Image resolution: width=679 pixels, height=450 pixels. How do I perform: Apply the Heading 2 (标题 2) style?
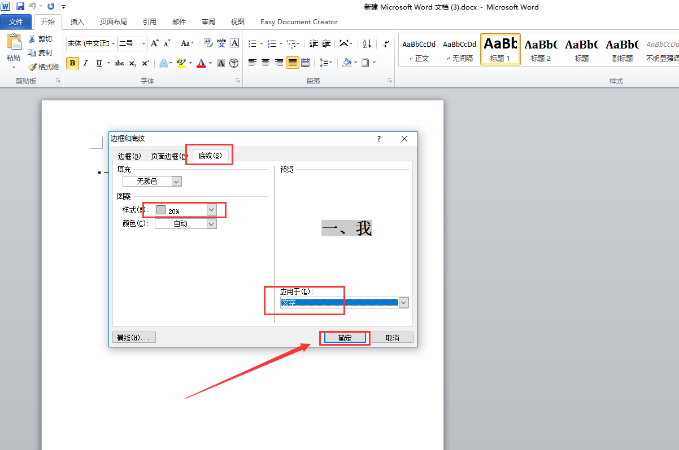pyautogui.click(x=541, y=50)
